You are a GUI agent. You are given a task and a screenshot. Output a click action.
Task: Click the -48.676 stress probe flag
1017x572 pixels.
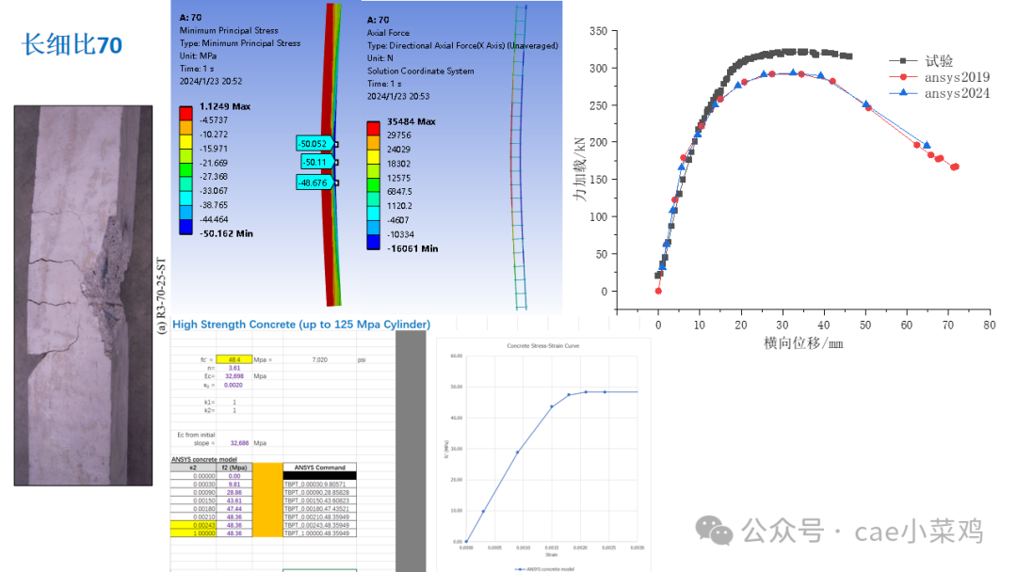tap(315, 182)
